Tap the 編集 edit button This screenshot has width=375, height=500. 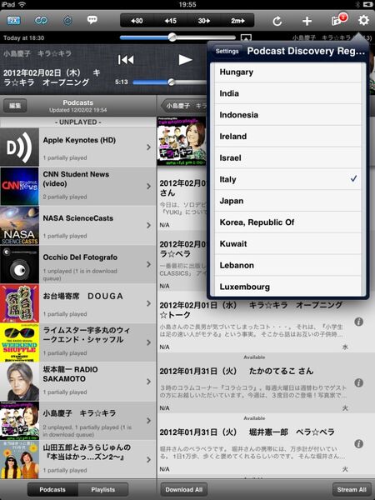point(15,106)
